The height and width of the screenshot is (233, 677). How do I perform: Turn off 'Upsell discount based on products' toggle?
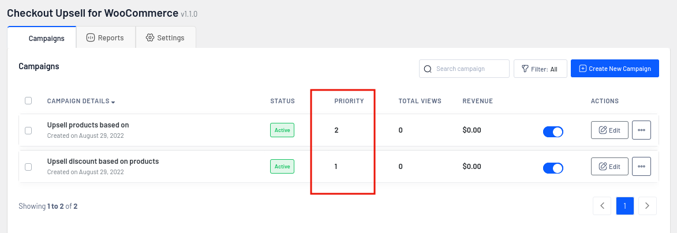(553, 168)
